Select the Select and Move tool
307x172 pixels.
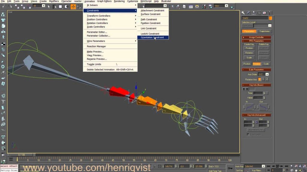click(73, 6)
